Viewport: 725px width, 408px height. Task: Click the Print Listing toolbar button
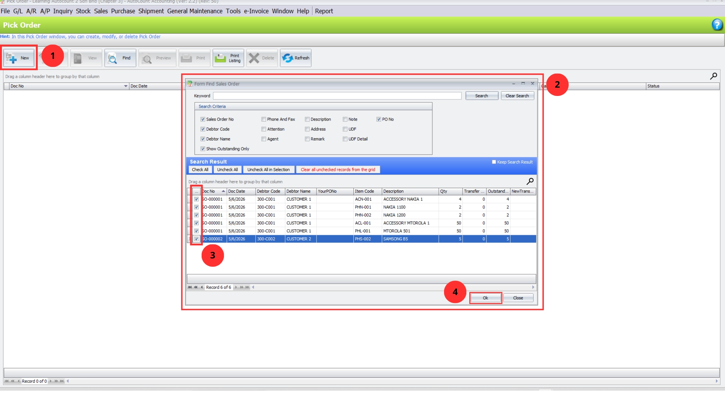[x=228, y=58]
